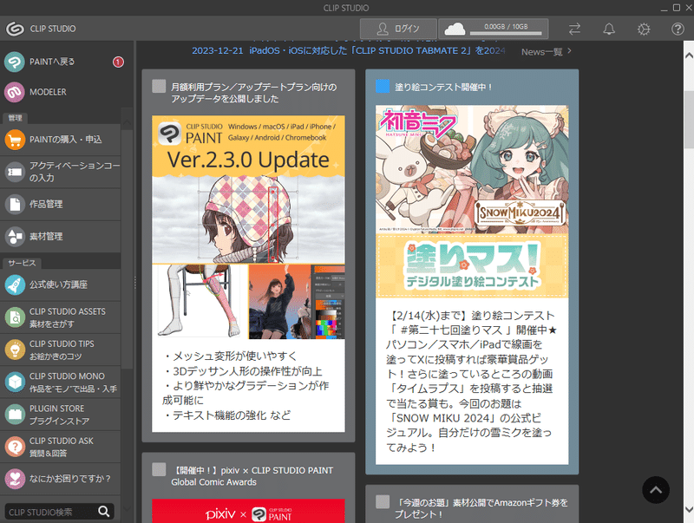This screenshot has width=694, height=523.
Task: Open CLIP STUDIO TIPS lightbulb icon
Action: [x=15, y=350]
